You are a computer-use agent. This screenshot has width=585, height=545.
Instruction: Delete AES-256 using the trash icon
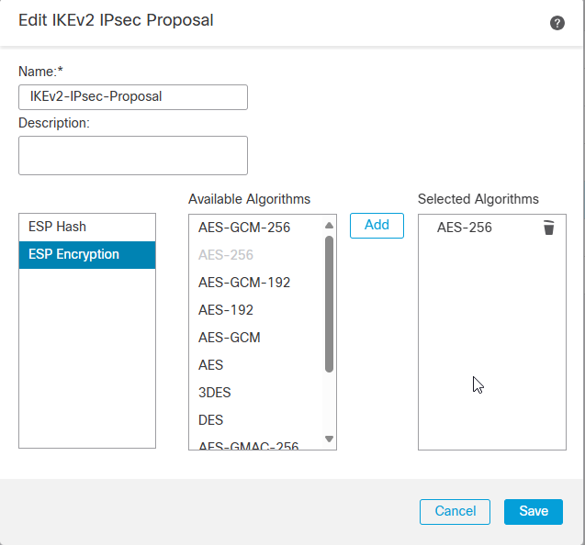coord(548,228)
